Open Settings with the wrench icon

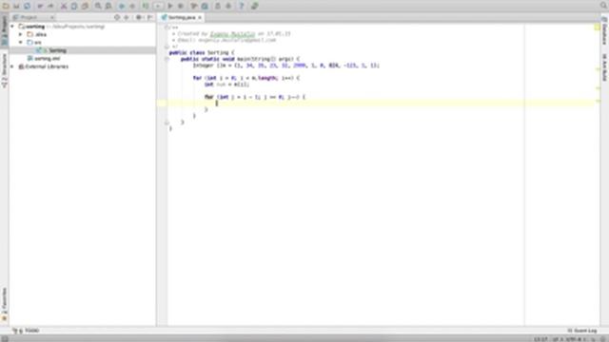(194, 6)
